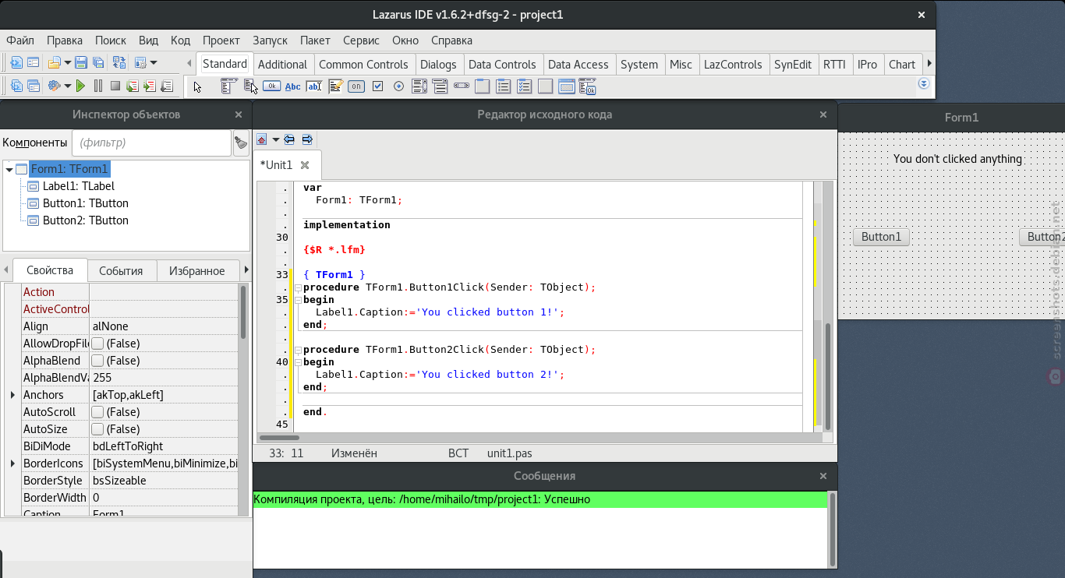The image size is (1065, 578).
Task: Pick the TActionList component icon
Action: pyautogui.click(x=587, y=86)
